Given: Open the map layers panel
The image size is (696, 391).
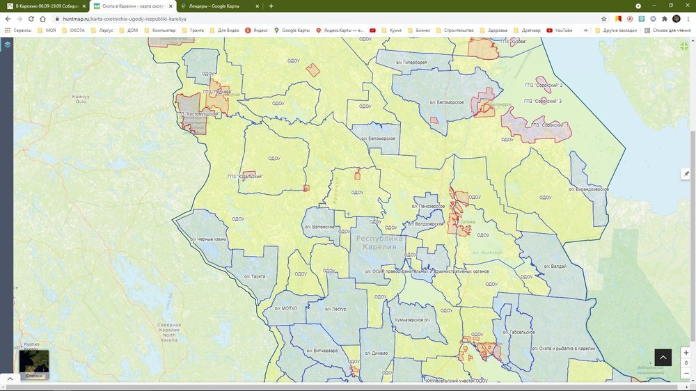Looking at the screenshot, I should point(7,45).
